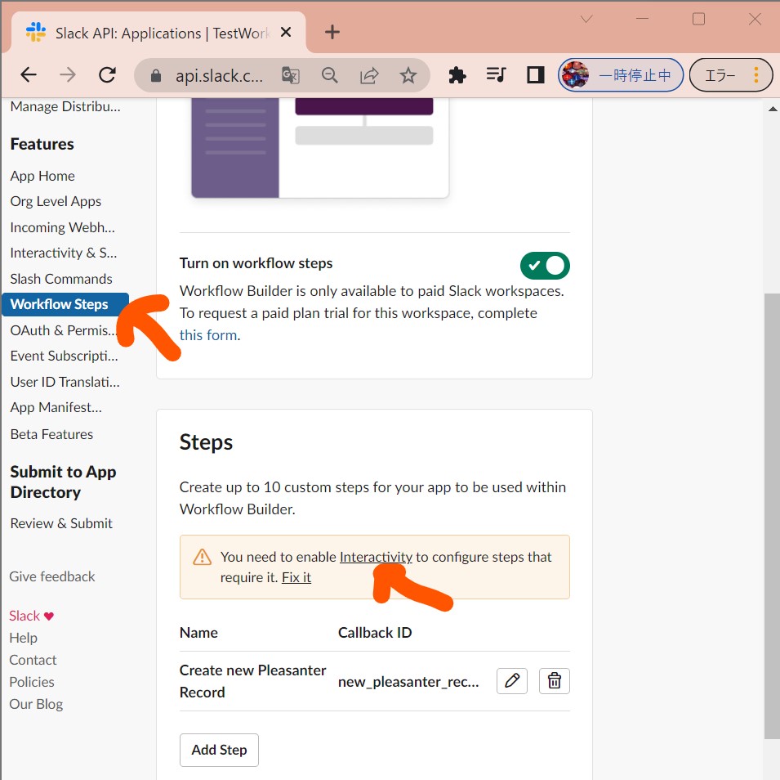
Task: Click the page vertical scrollbar thumb
Action: 772,516
